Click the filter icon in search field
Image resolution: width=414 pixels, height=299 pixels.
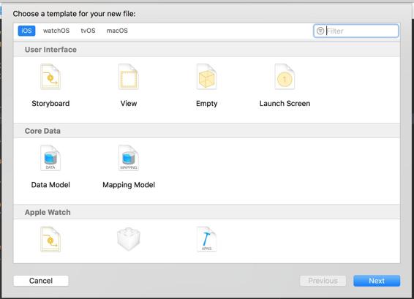click(320, 31)
